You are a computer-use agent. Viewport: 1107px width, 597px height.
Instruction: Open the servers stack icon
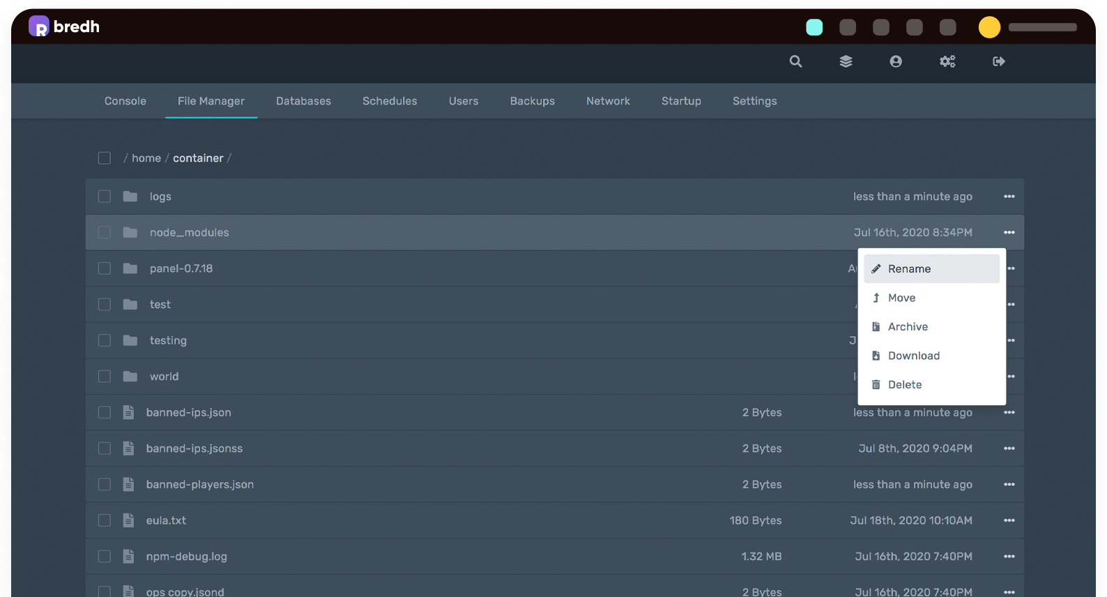coord(846,61)
